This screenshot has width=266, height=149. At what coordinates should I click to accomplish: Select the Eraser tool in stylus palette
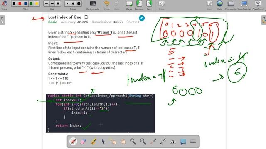point(83,142)
